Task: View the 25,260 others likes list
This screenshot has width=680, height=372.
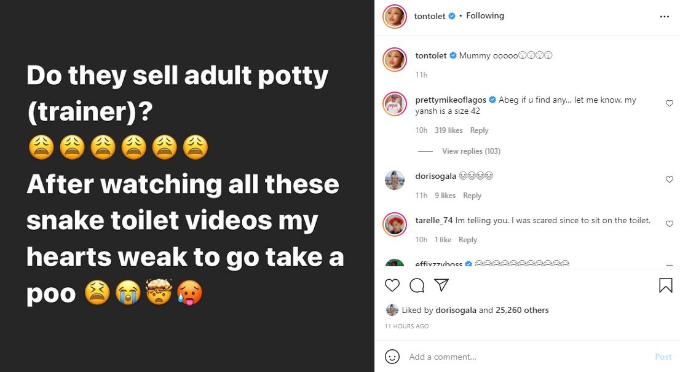Action: tap(521, 310)
